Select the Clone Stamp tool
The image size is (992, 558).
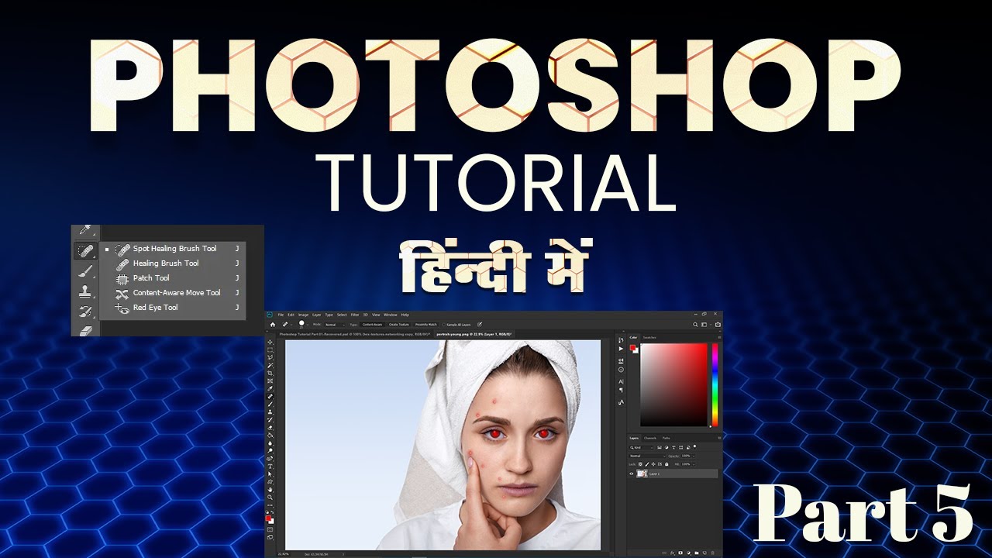[270, 412]
